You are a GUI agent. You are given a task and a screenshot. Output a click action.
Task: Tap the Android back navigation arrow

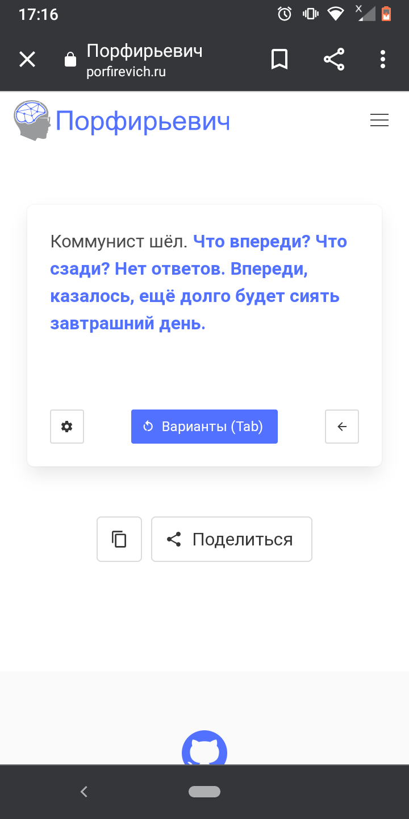pyautogui.click(x=84, y=792)
